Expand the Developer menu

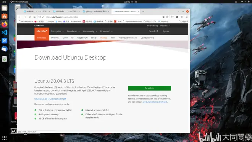point(73,31)
